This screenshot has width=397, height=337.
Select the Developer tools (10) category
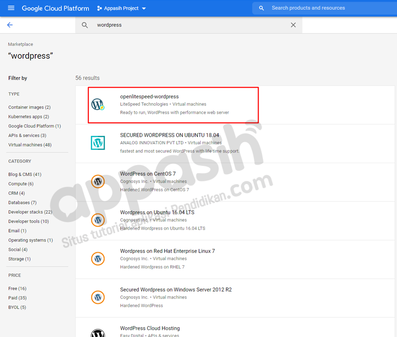coord(28,221)
